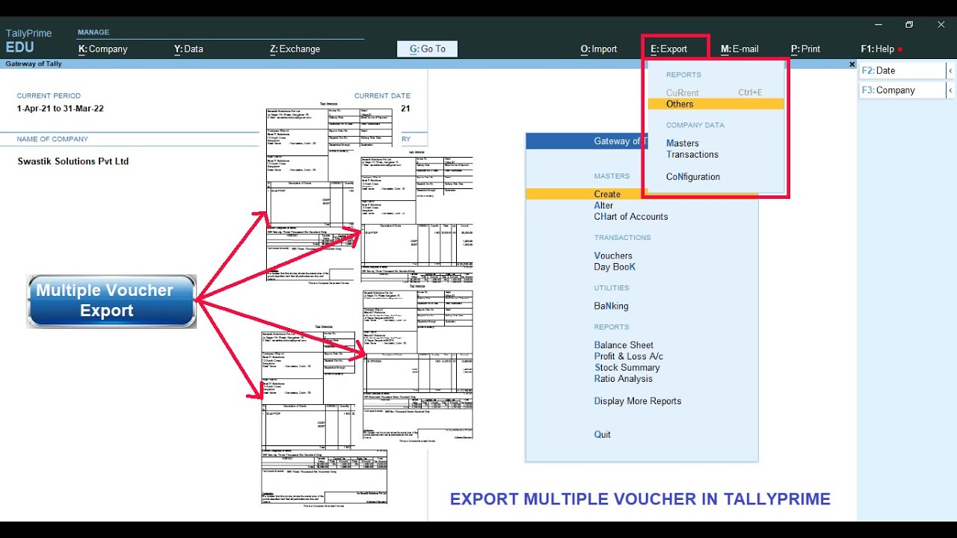Restore the TallyPrime window
The height and width of the screenshot is (538, 957).
[909, 25]
